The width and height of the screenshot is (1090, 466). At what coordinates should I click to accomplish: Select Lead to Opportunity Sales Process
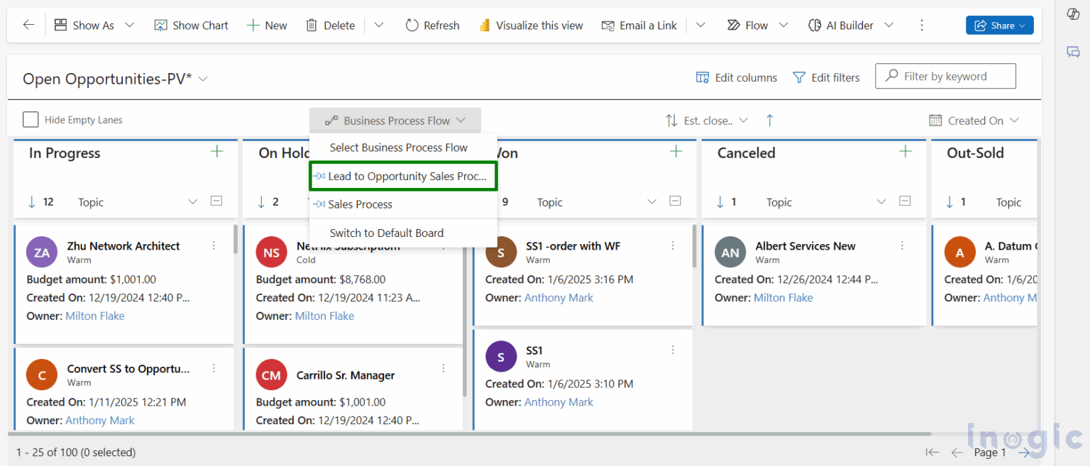pos(402,176)
